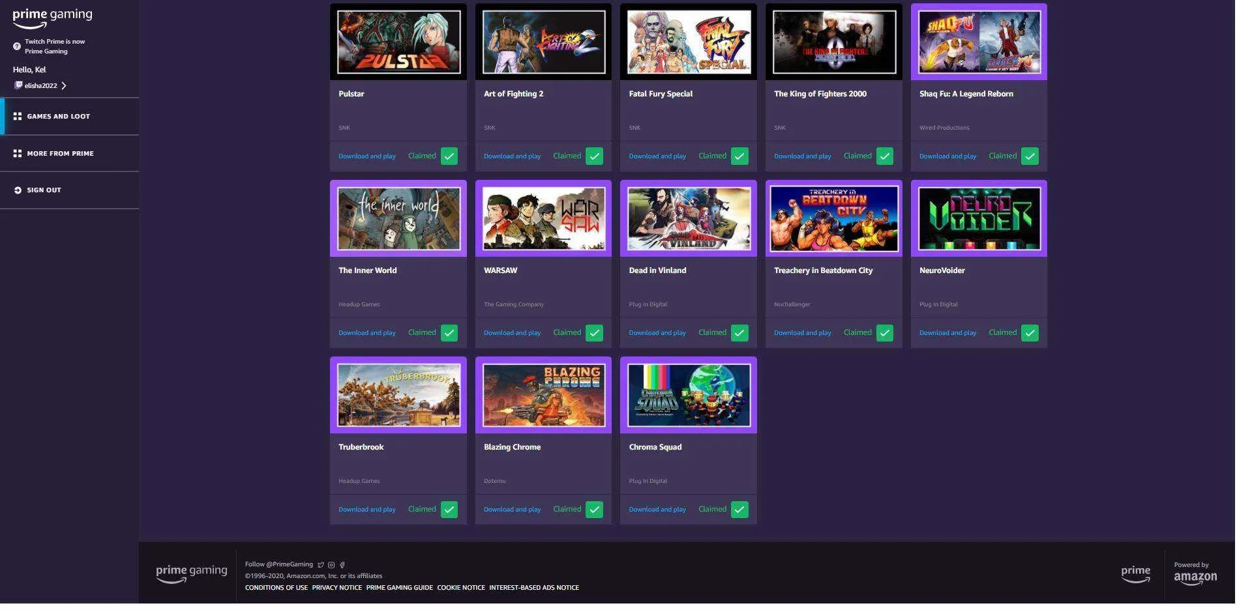Click Download and play for Pulstar
1237x610 pixels.
(x=367, y=156)
